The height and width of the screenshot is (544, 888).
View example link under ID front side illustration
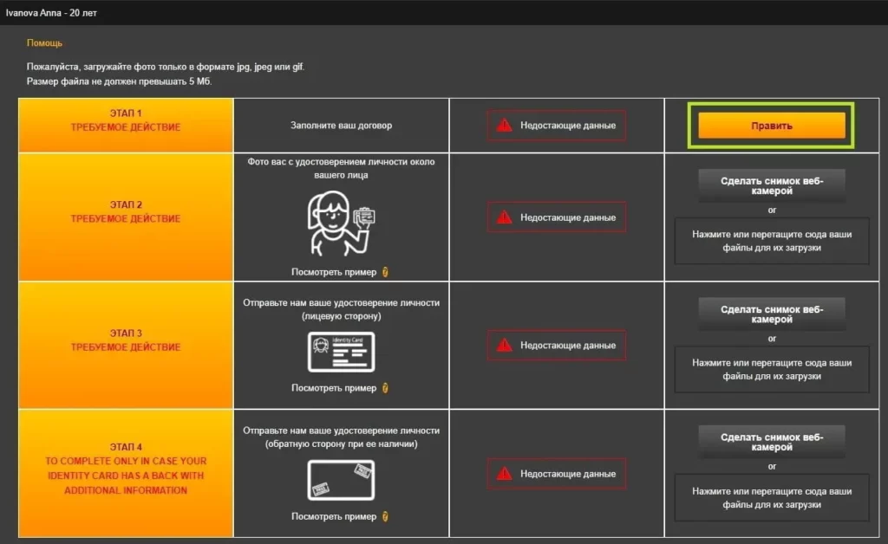point(334,388)
